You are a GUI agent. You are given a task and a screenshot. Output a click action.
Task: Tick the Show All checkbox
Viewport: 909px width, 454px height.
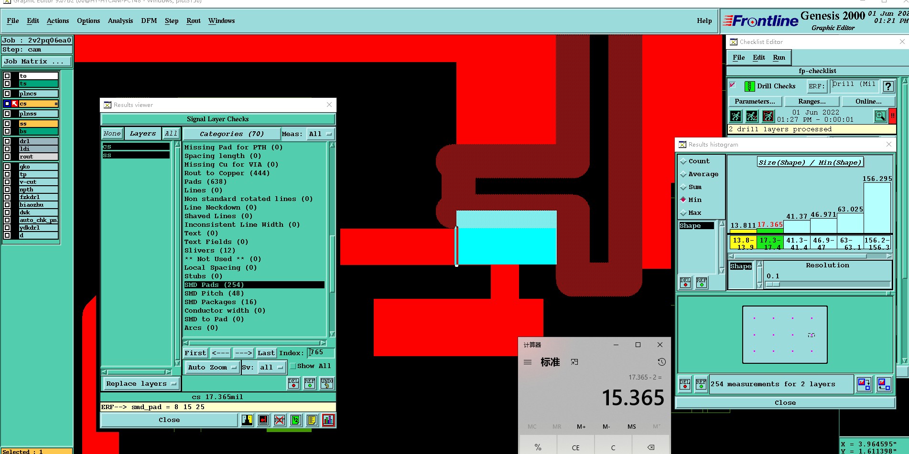tap(293, 366)
